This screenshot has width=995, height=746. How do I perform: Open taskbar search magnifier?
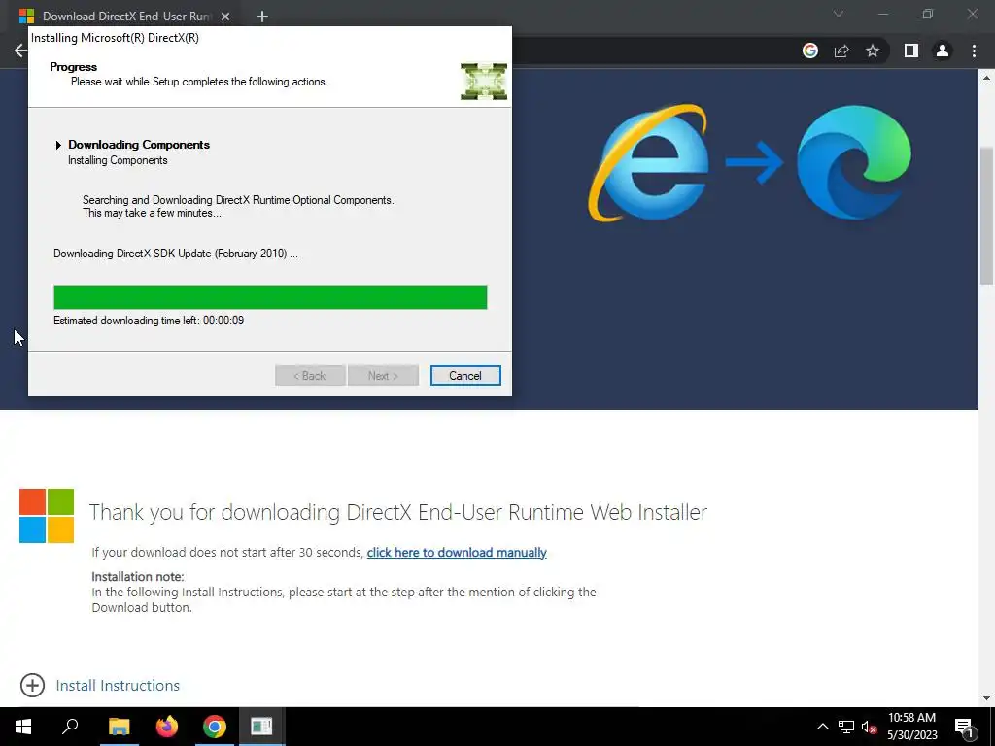[x=70, y=727]
